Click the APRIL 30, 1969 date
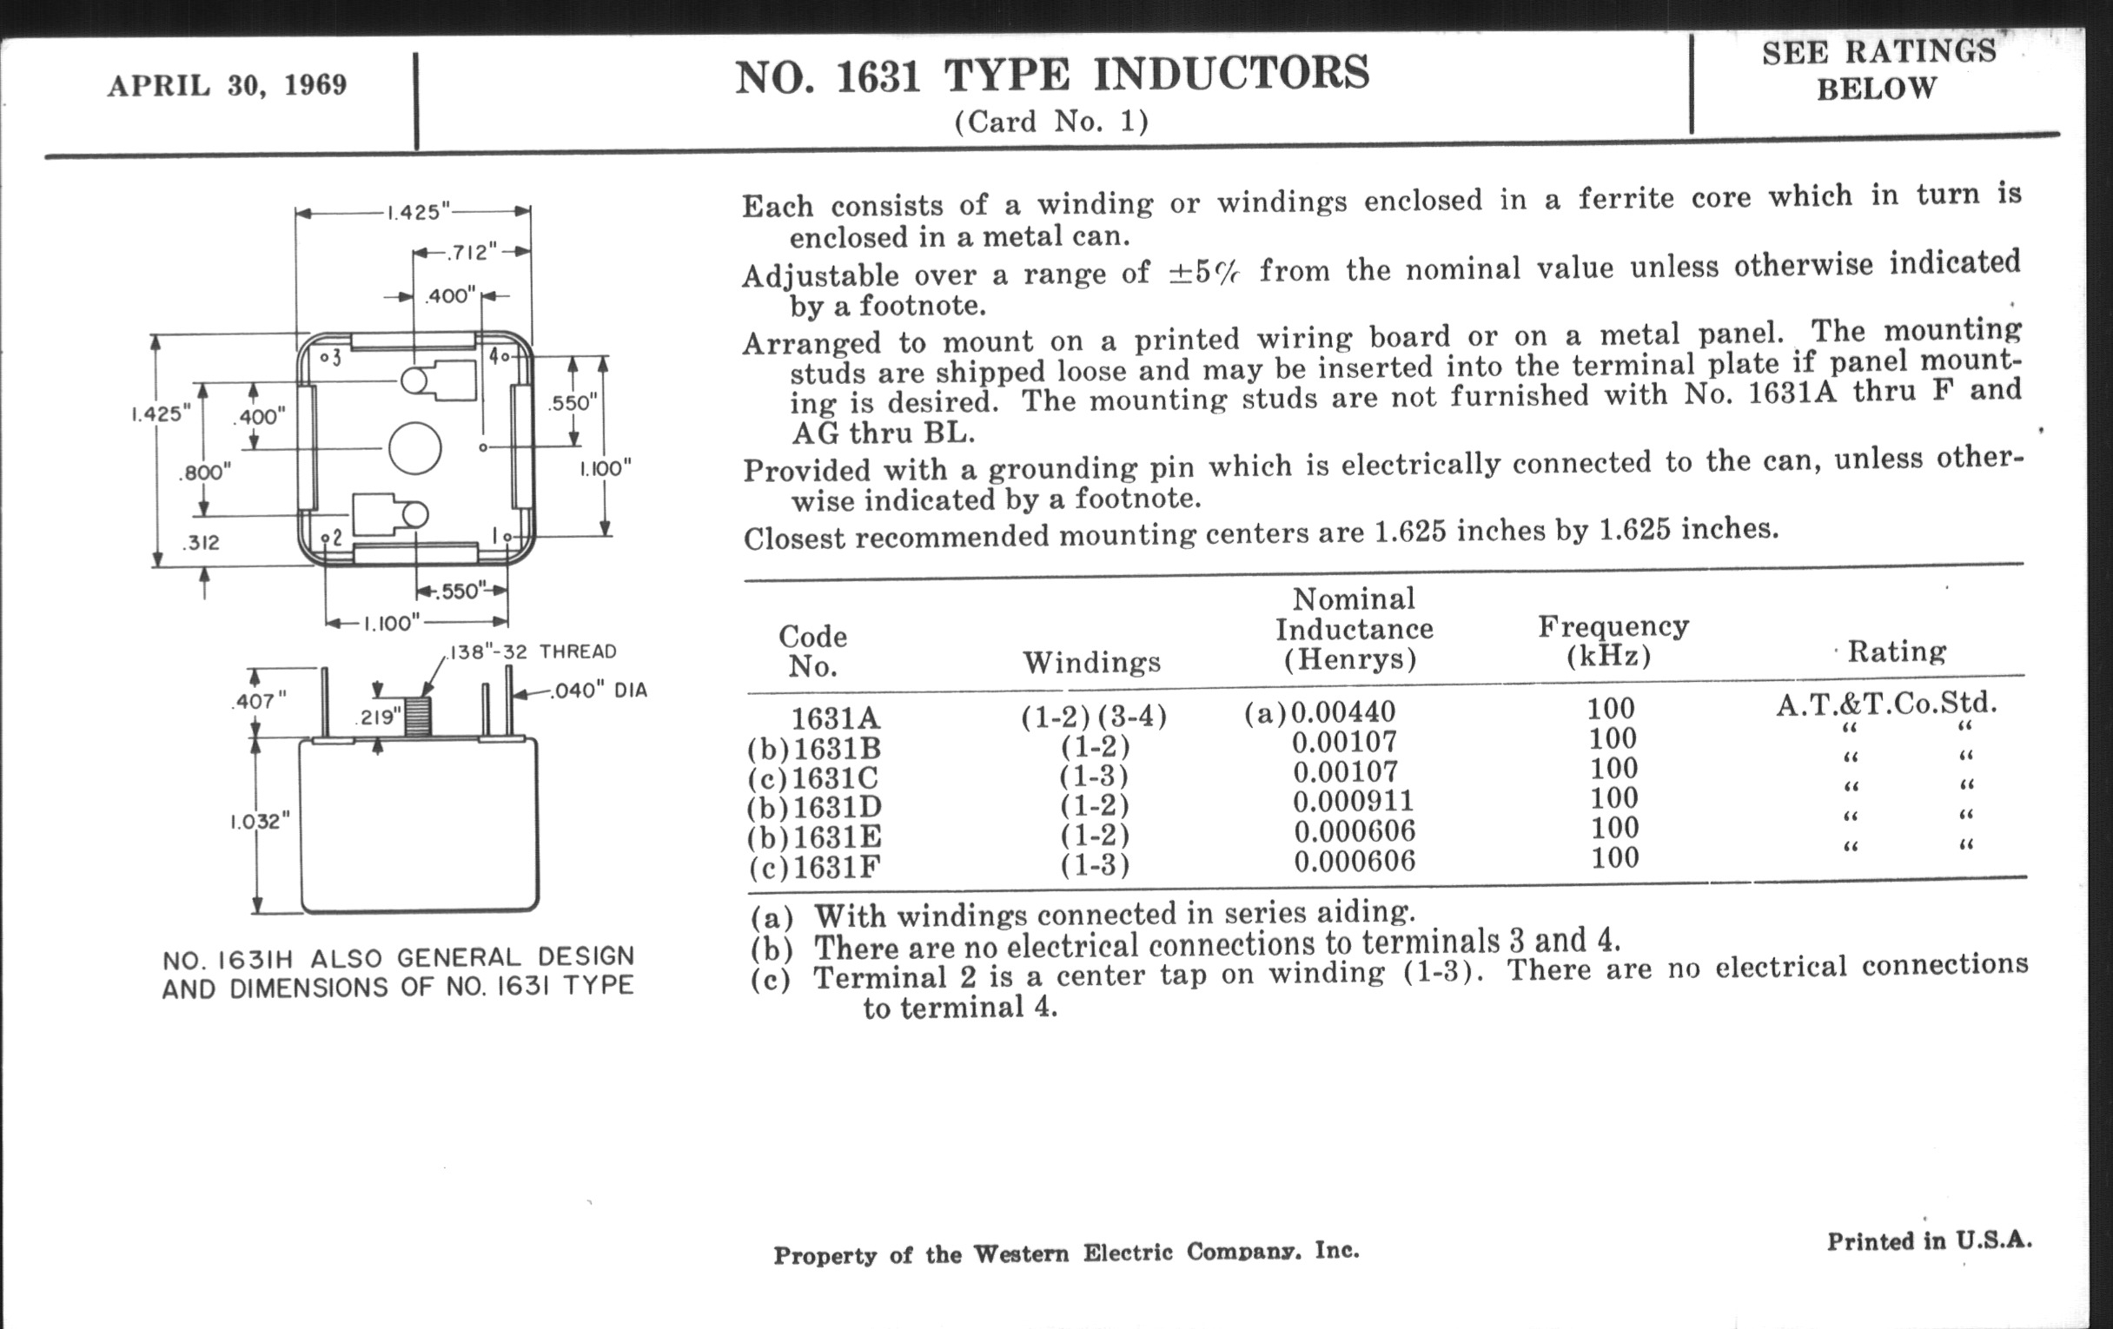This screenshot has height=1329, width=2113. pyautogui.click(x=228, y=85)
